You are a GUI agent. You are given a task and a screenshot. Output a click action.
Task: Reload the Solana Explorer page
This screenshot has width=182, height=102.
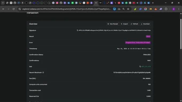tap(14, 9)
